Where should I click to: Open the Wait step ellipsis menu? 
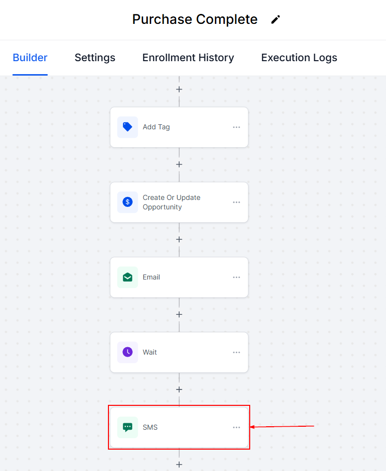[236, 353]
